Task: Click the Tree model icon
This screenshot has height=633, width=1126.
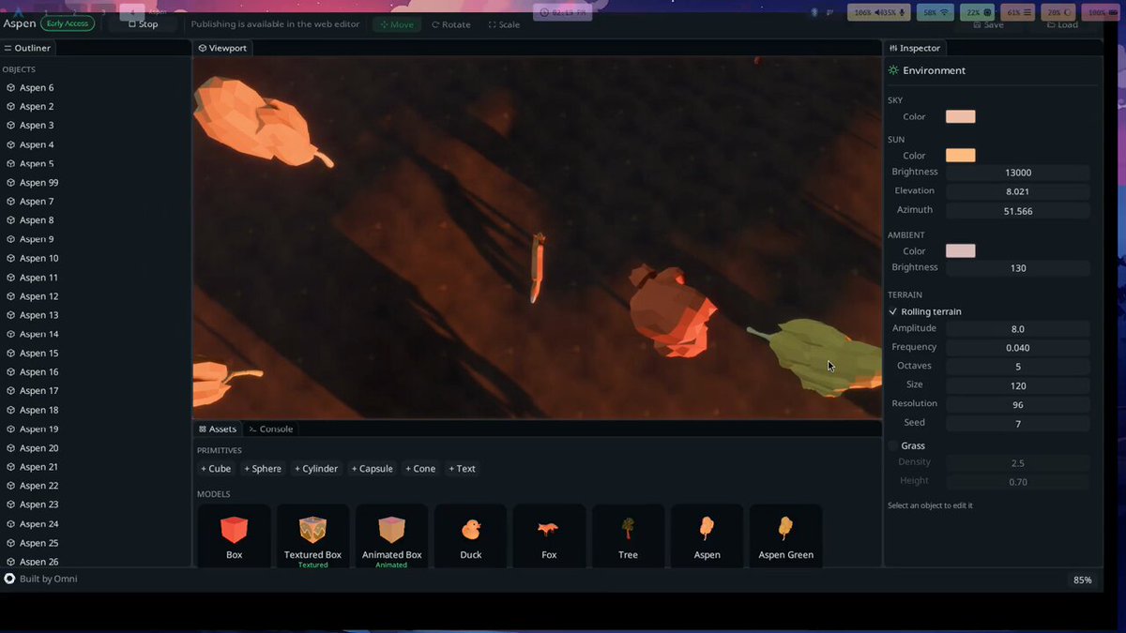Action: tap(628, 529)
